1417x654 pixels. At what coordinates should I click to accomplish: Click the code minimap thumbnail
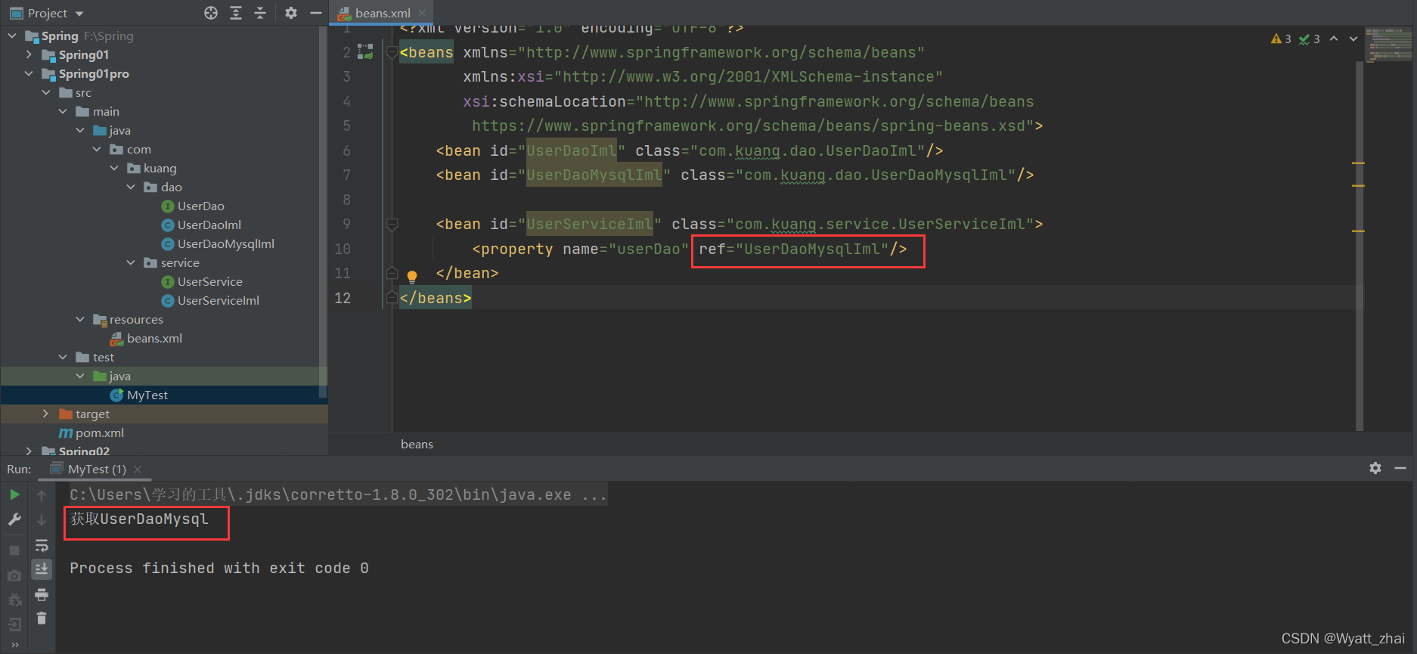[x=1389, y=45]
